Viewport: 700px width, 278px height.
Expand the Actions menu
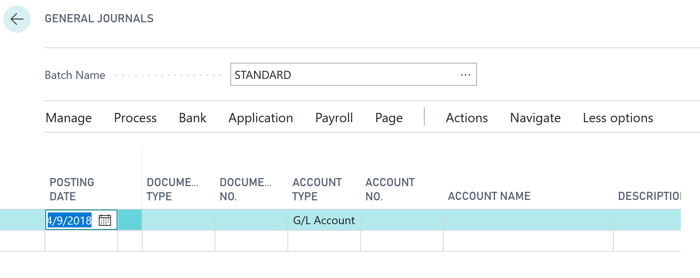[x=466, y=118]
